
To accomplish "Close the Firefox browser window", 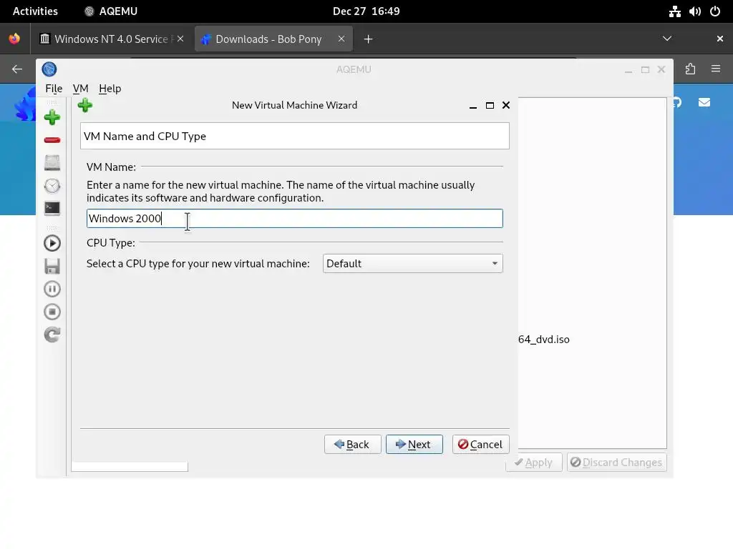I will point(720,39).
